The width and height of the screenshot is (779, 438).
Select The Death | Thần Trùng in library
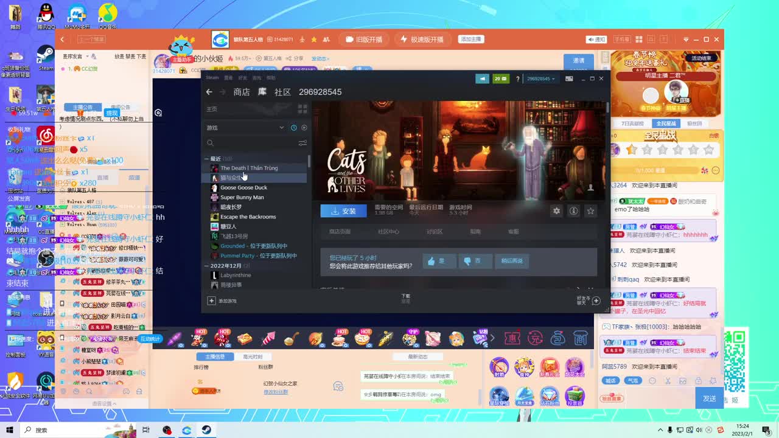[x=249, y=168]
